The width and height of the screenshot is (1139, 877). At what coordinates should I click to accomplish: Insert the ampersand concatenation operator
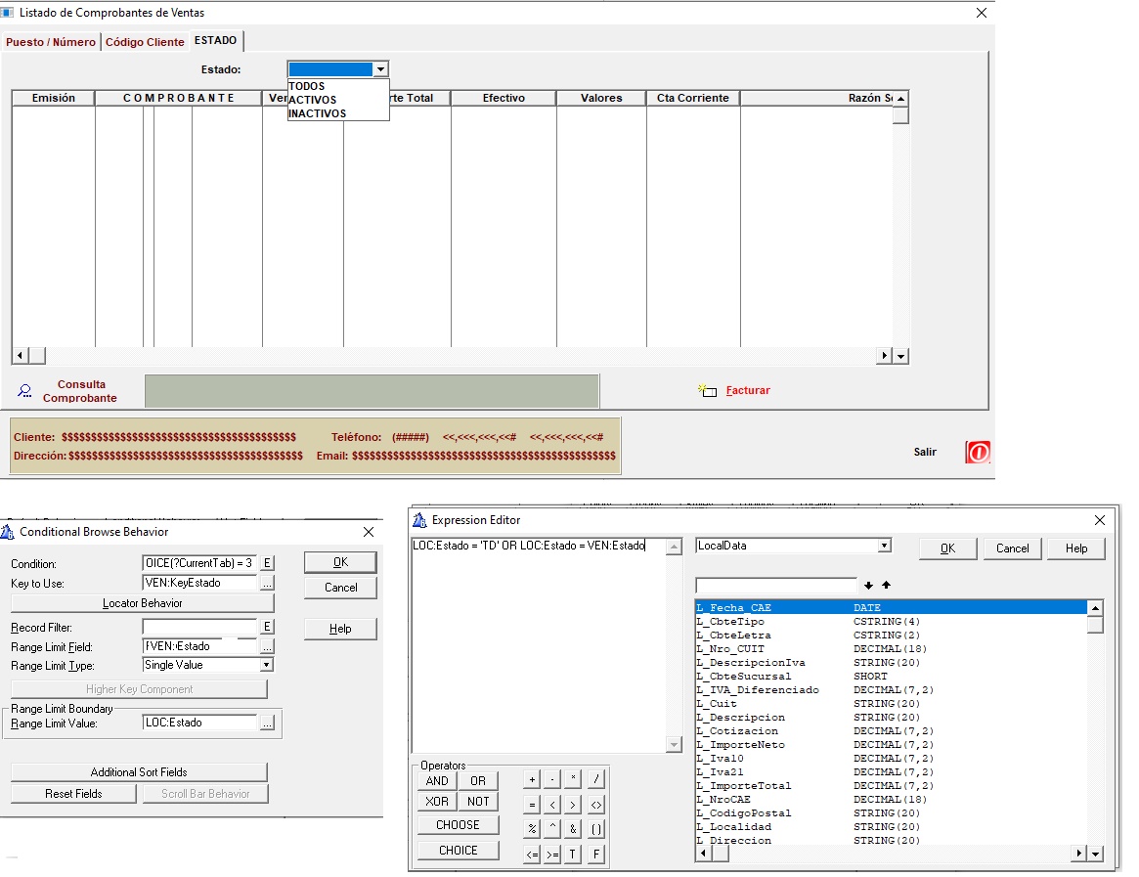(573, 829)
